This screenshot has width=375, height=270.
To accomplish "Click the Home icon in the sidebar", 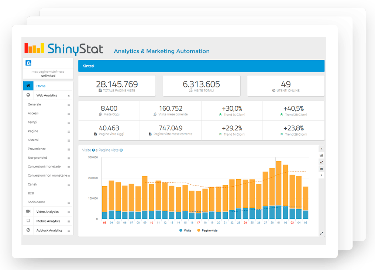I will click(x=28, y=86).
